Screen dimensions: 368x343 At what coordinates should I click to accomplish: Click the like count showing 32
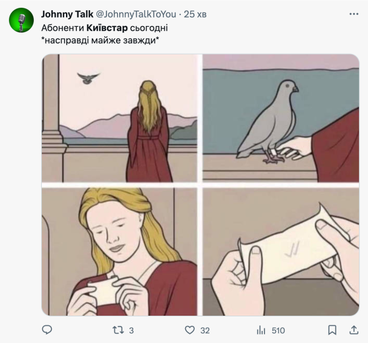tap(205, 330)
